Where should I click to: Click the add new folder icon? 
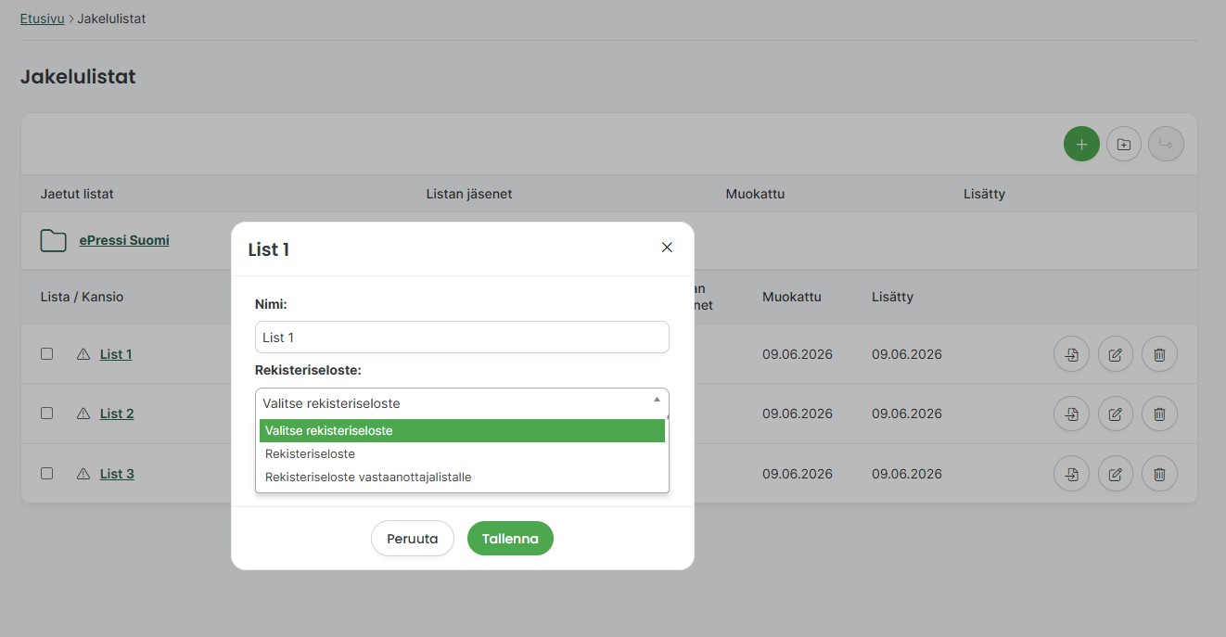1124,144
